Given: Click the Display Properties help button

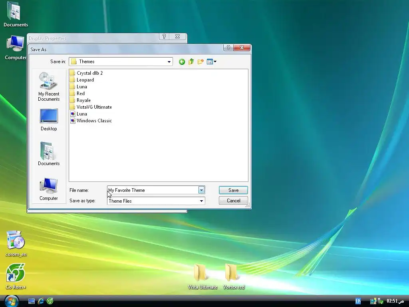Looking at the screenshot, I should [x=164, y=36].
